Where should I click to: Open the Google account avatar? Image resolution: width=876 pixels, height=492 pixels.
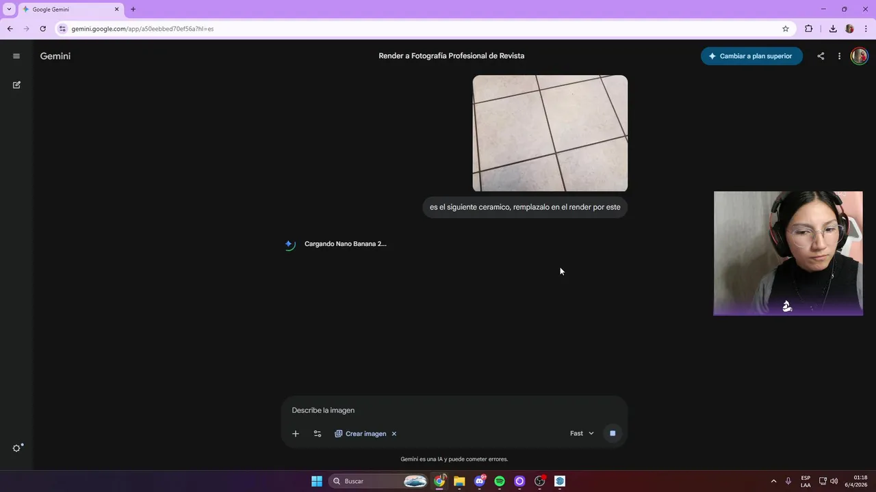point(859,56)
